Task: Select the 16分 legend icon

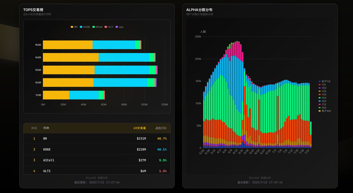Action: (319, 101)
